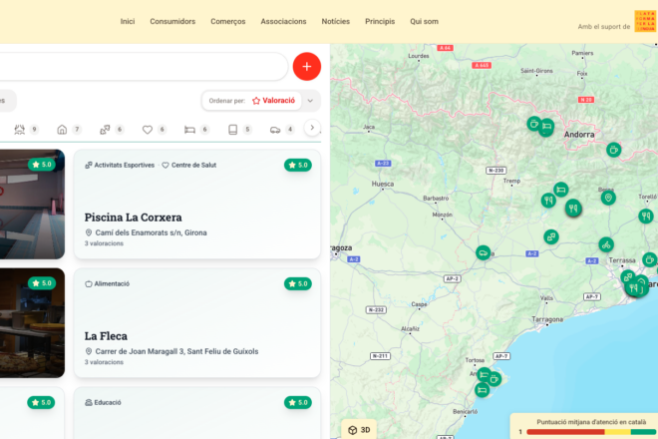
Task: Click the bed marker east of Tremp
Action: click(x=561, y=190)
